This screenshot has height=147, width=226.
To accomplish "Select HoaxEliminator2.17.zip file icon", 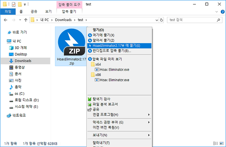I will [x=71, y=46].
